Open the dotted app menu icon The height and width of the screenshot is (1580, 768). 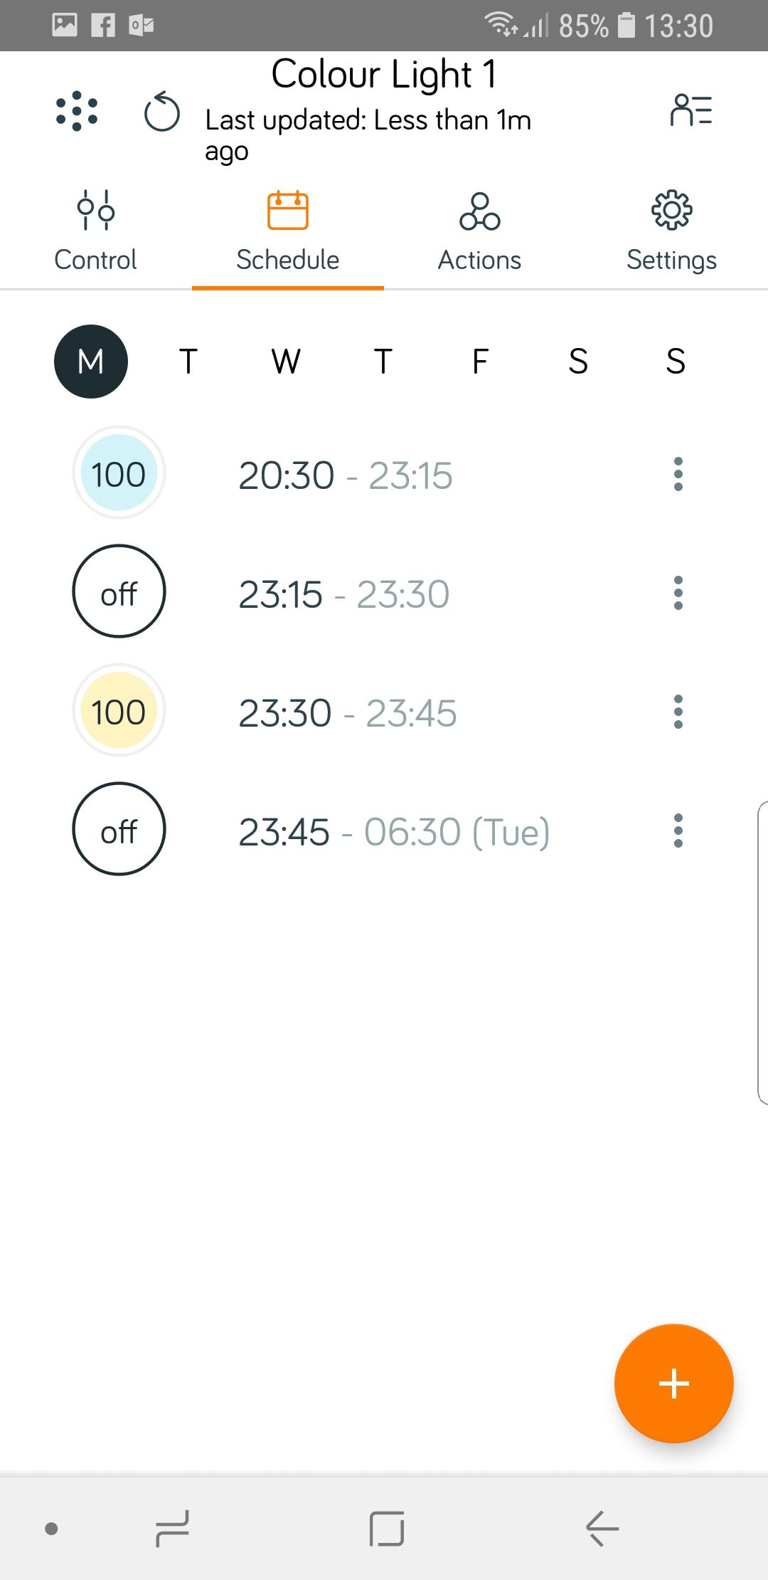click(77, 112)
